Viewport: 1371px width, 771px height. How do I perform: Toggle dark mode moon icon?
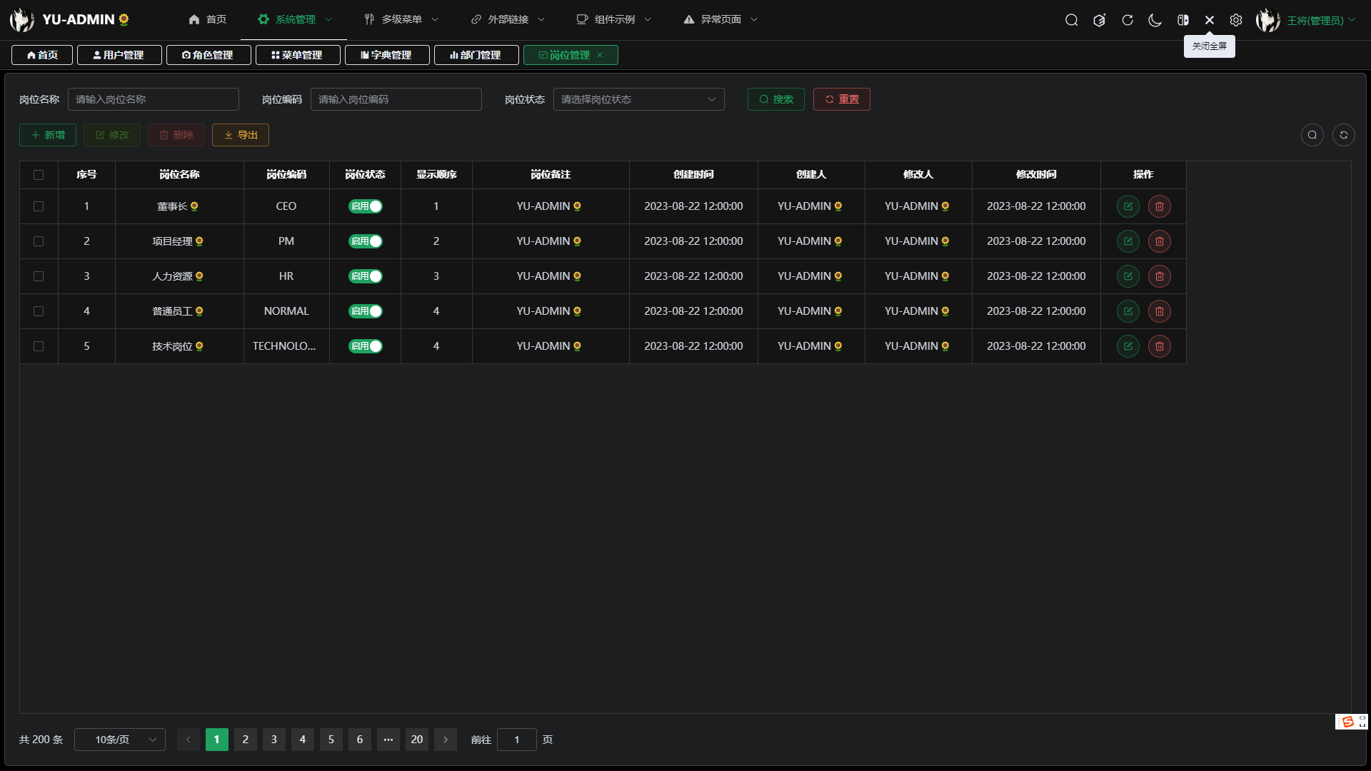point(1155,20)
